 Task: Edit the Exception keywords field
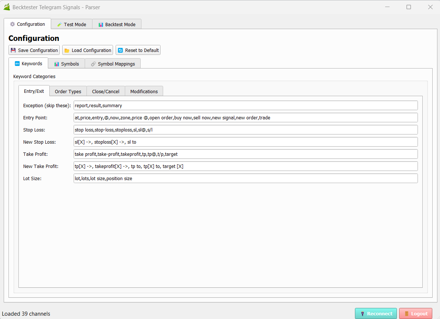point(246,106)
